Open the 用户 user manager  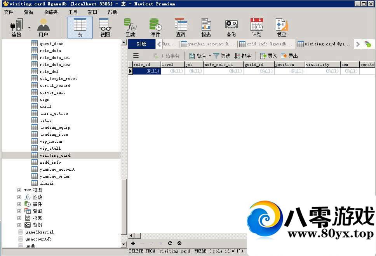44,28
